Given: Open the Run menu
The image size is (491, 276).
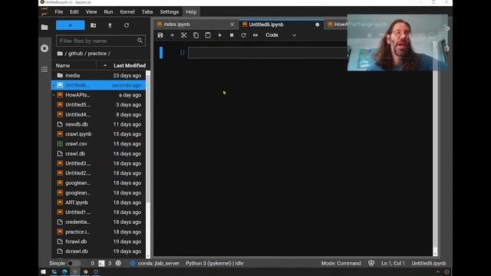Looking at the screenshot, I should (x=108, y=12).
